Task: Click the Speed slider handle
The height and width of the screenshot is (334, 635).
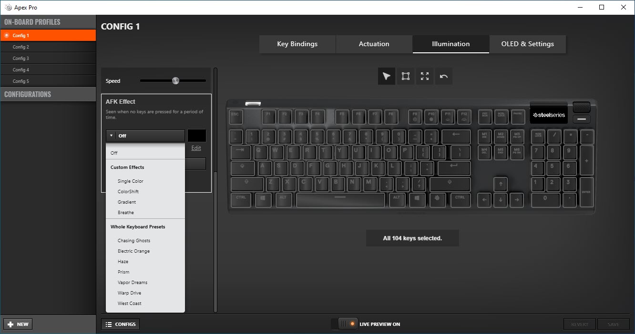Action: tap(175, 81)
